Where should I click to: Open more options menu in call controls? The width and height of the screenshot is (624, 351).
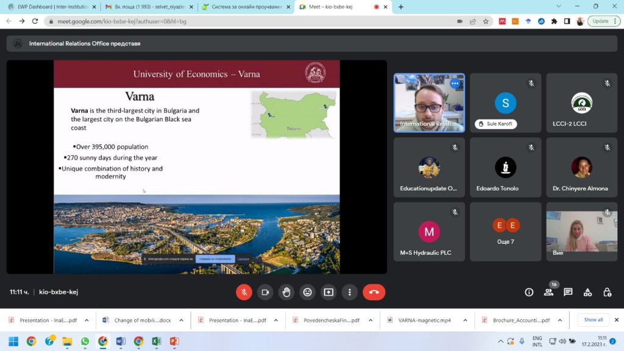click(x=349, y=292)
